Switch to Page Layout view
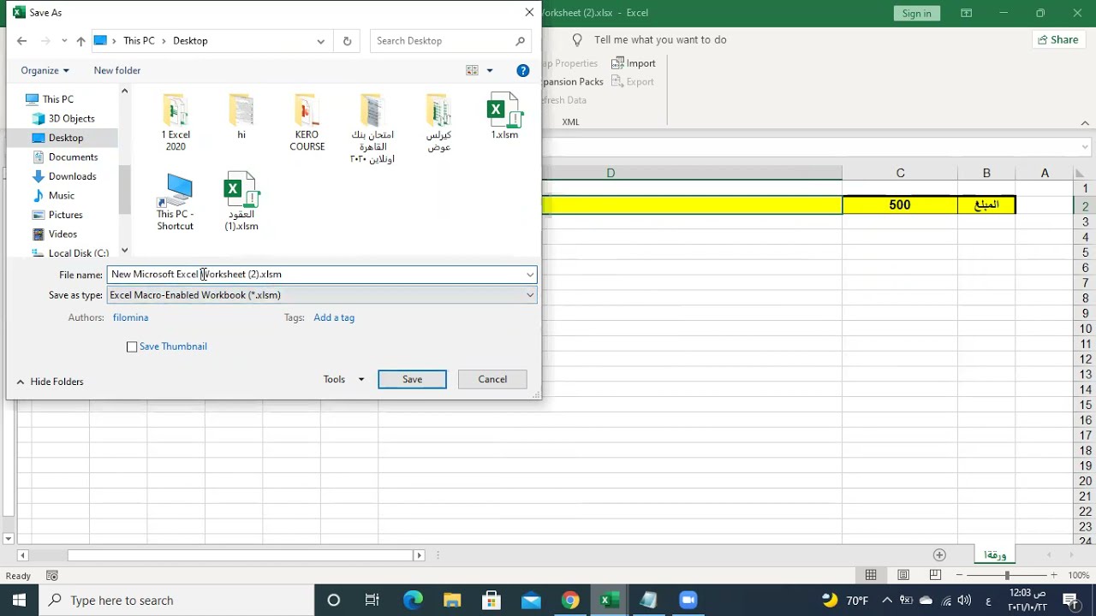 [x=903, y=575]
